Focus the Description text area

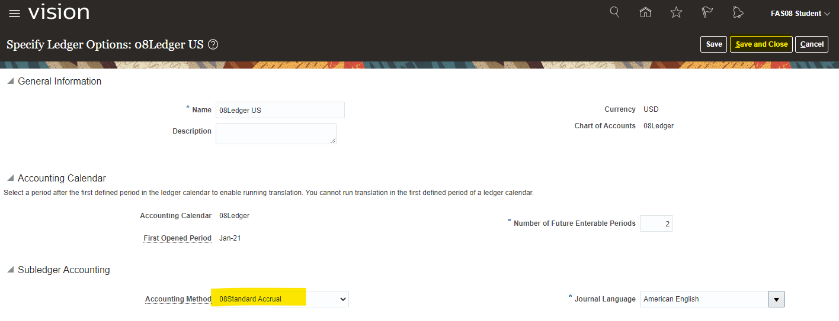click(276, 133)
